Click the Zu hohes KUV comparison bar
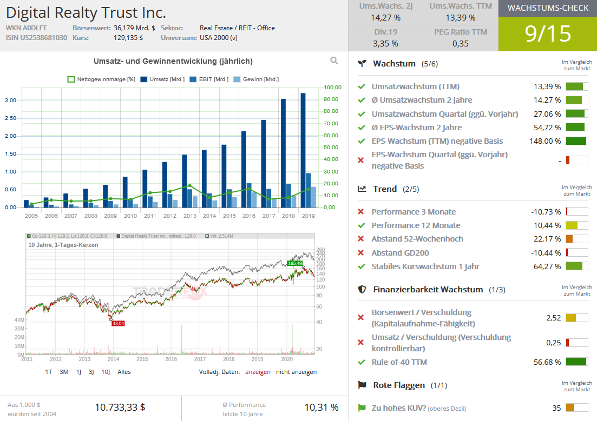 [x=577, y=408]
